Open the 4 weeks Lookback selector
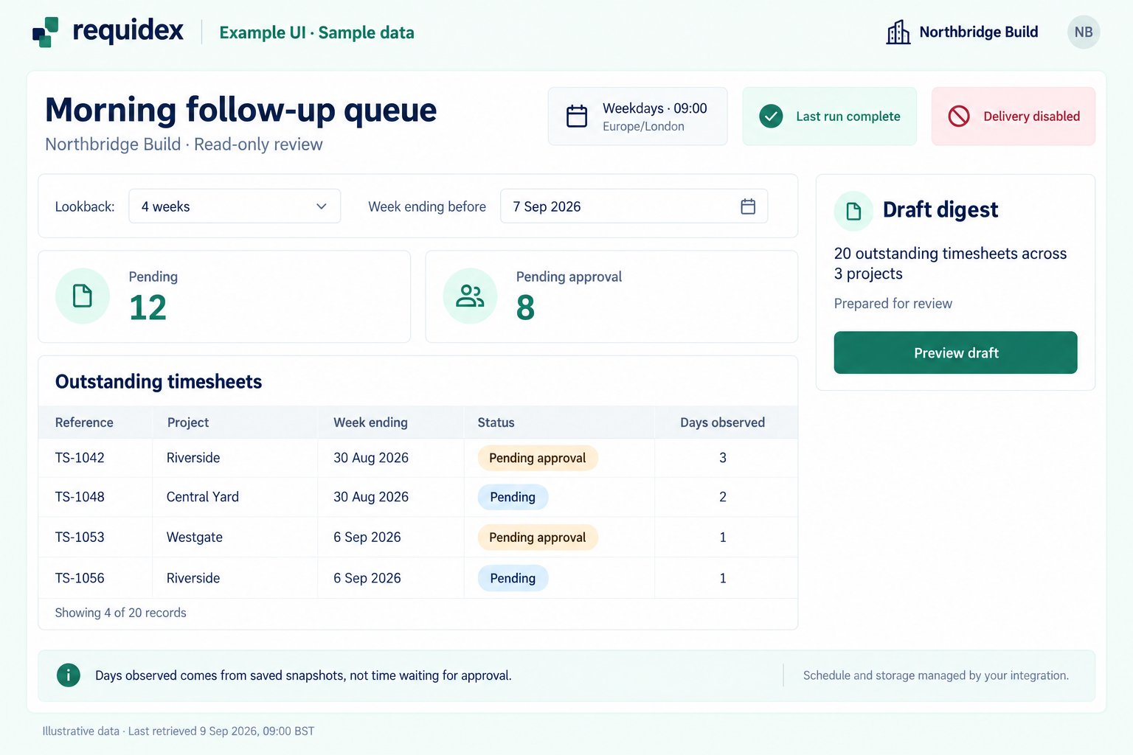Image resolution: width=1133 pixels, height=755 pixels. click(x=235, y=206)
